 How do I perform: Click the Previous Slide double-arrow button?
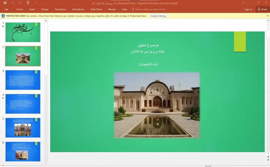coord(268,157)
